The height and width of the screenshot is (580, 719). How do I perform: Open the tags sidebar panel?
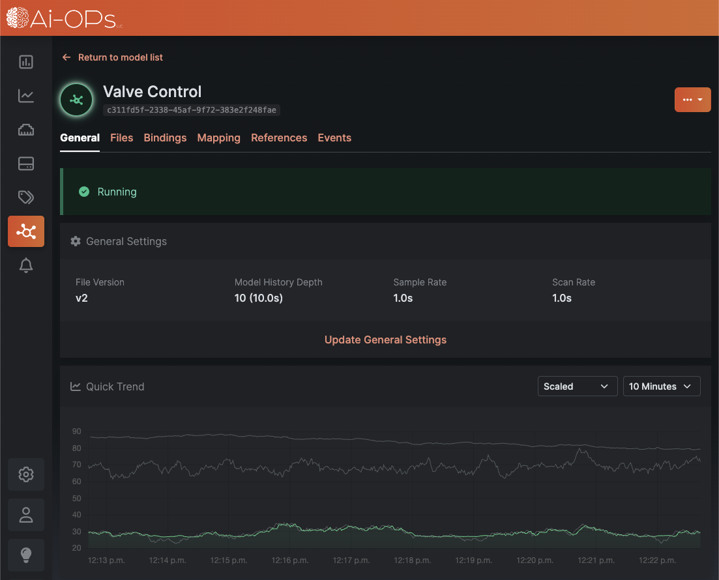pyautogui.click(x=26, y=197)
